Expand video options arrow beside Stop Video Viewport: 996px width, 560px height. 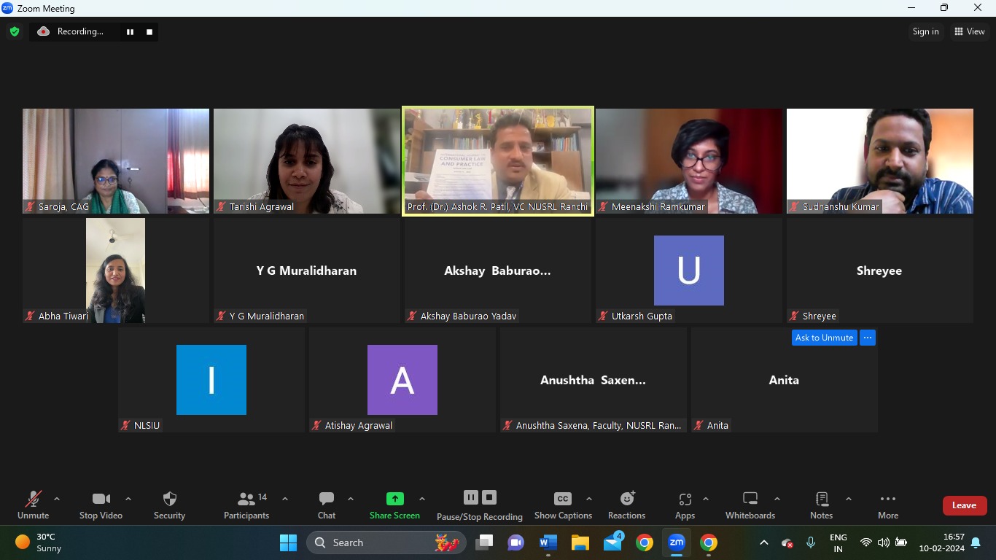[128, 499]
